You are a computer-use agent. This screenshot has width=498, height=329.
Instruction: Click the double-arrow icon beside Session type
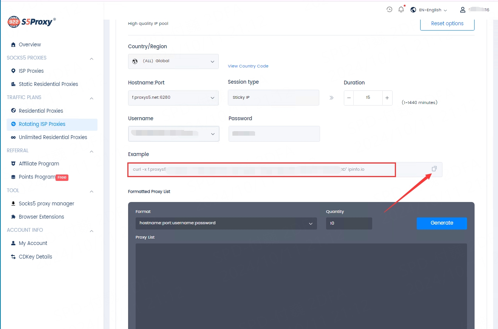pos(331,98)
